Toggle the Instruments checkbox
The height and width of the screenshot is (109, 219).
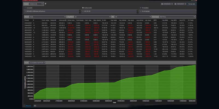pos(83,8)
